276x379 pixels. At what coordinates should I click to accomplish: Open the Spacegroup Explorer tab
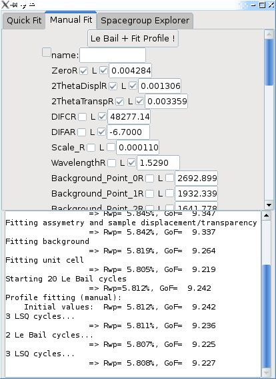coord(145,21)
